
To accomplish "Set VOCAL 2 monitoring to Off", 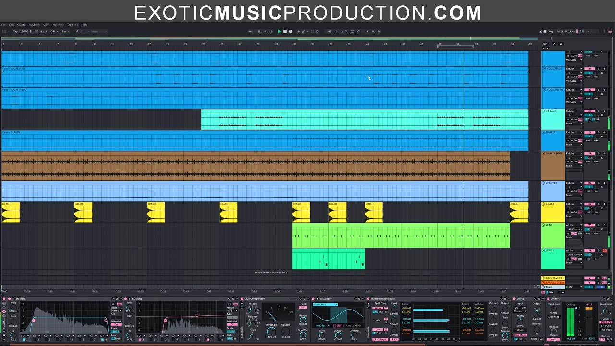I will [x=580, y=119].
